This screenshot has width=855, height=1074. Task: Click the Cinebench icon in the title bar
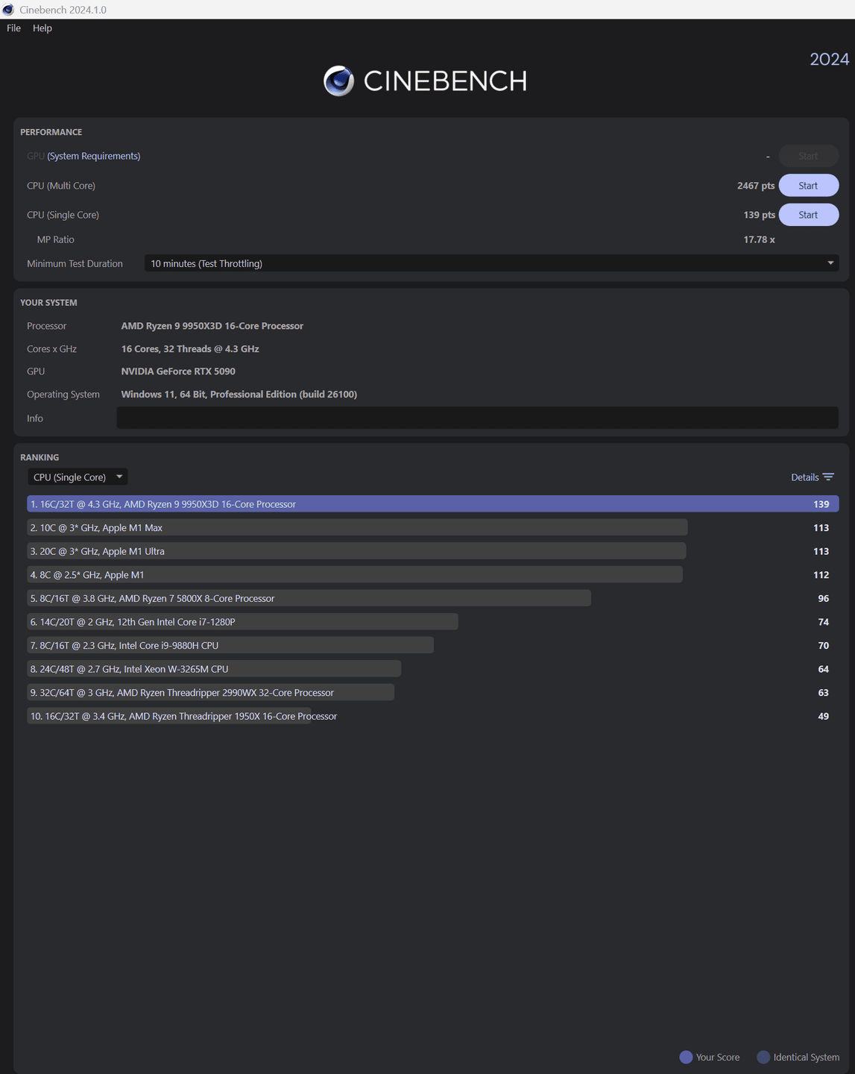click(8, 10)
